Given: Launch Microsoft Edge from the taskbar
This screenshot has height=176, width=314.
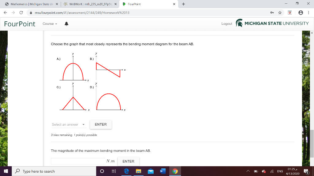Looking at the screenshot, I should pos(126,171).
